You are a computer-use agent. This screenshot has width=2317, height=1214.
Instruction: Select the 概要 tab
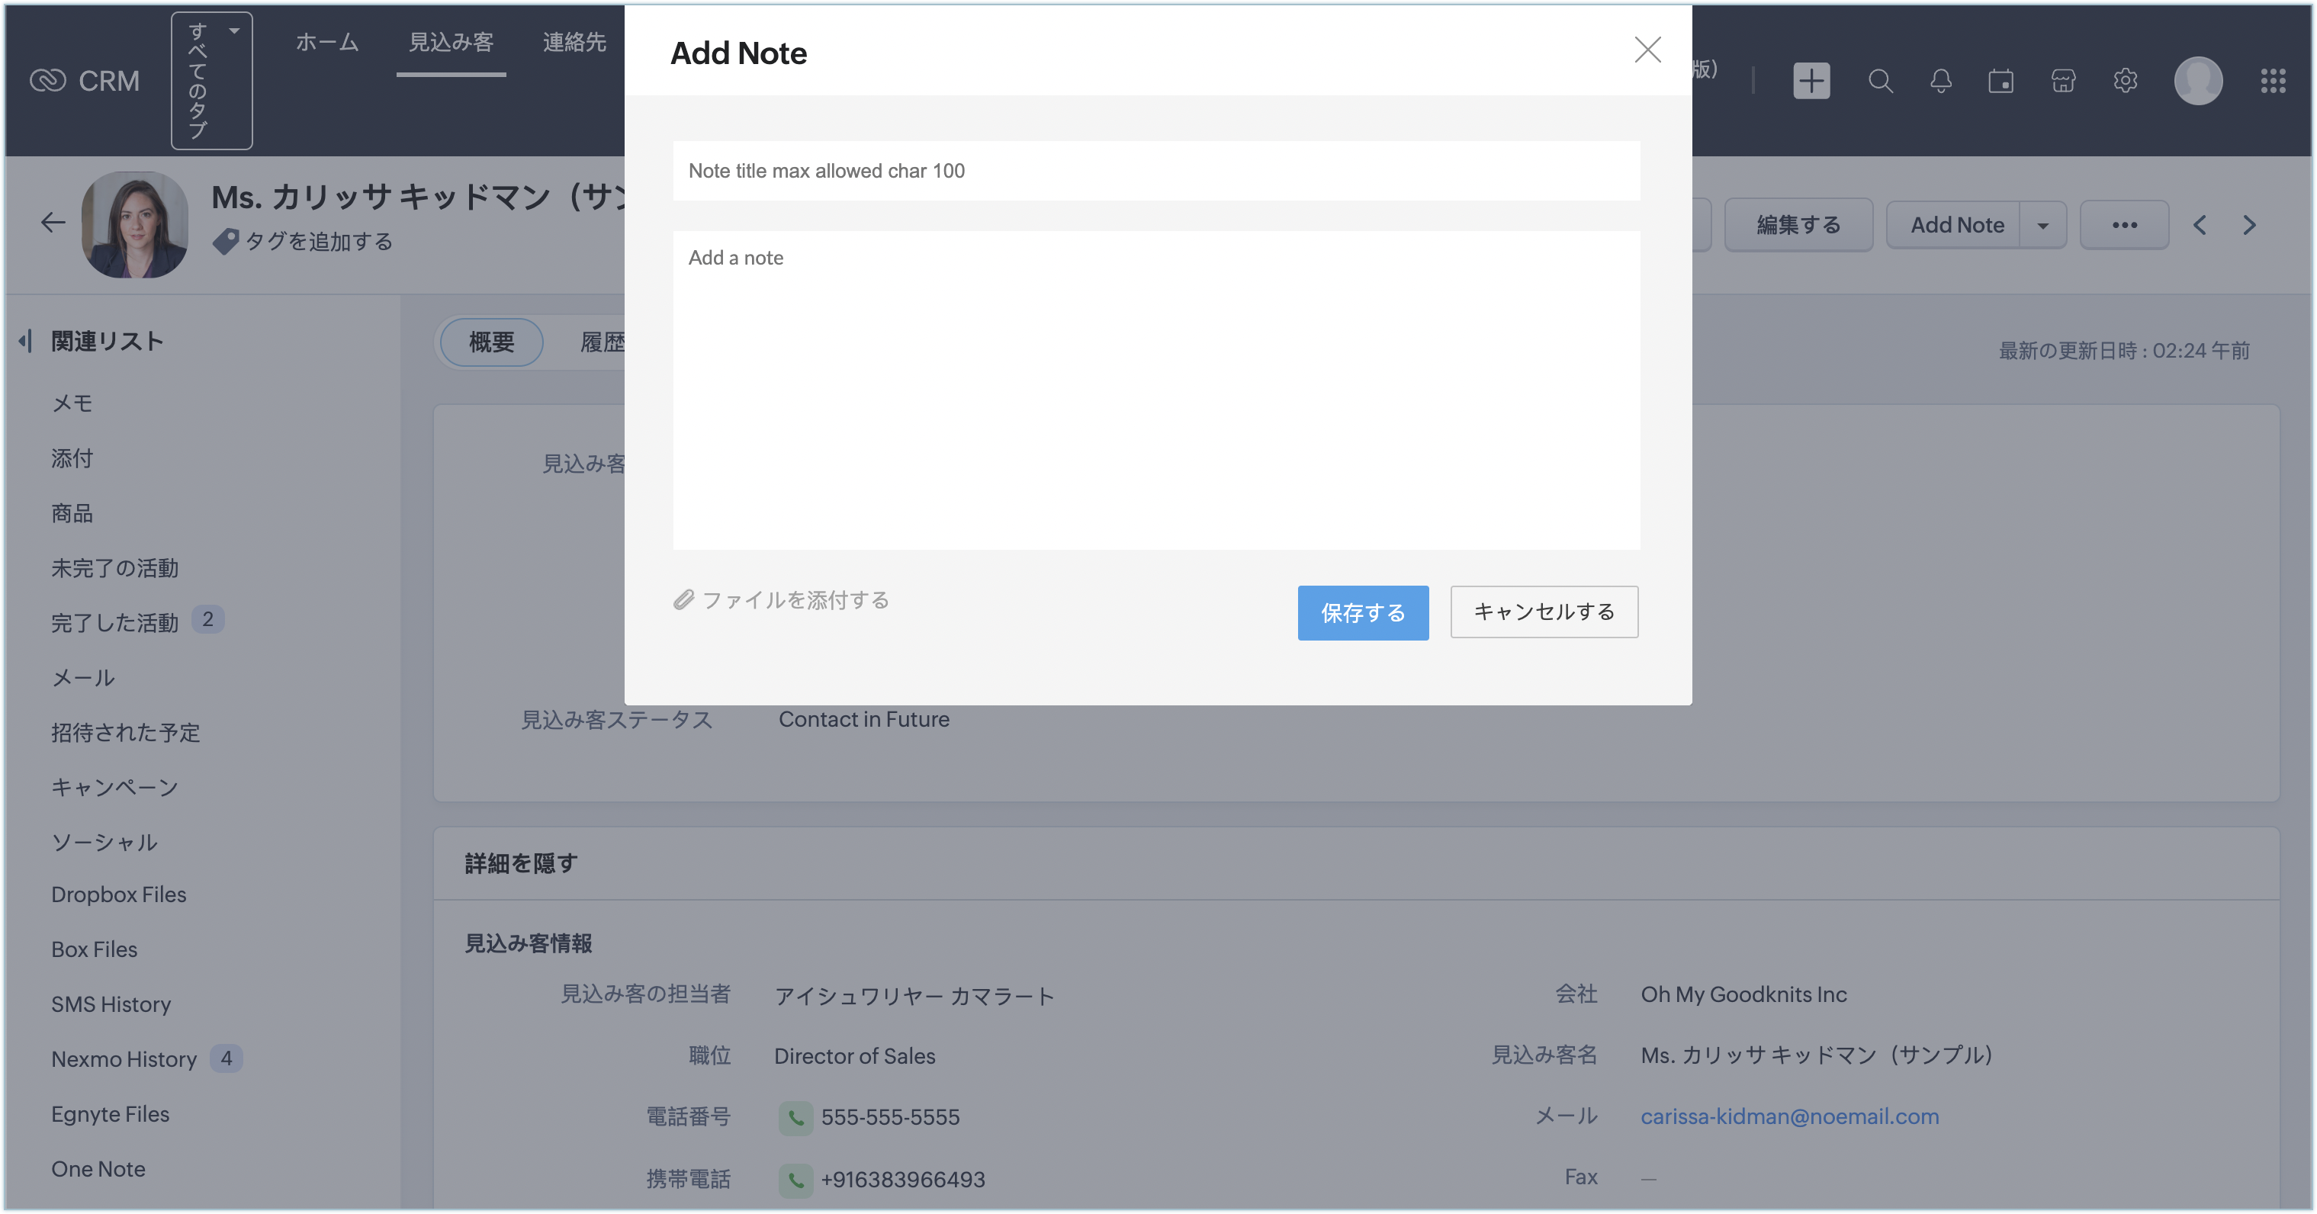click(491, 342)
